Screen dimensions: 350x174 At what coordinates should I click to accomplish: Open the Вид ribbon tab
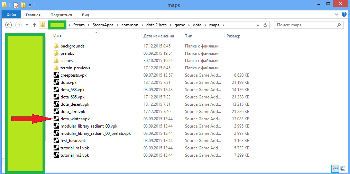(x=85, y=15)
